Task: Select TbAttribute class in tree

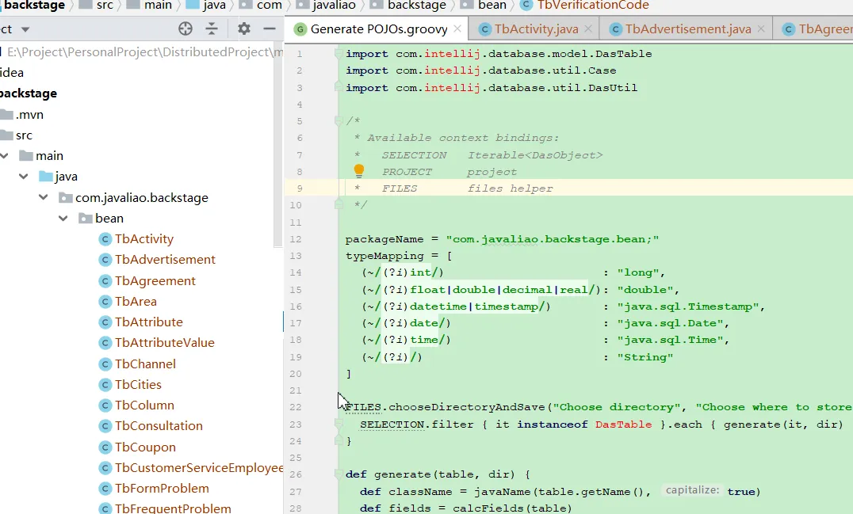Action: point(148,322)
